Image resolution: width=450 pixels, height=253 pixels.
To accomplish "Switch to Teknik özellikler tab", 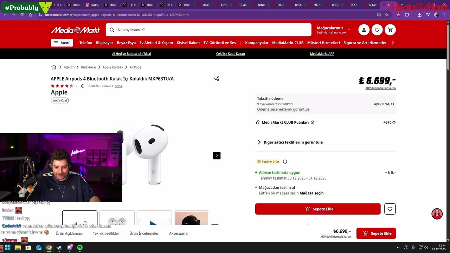I will [x=106, y=233].
